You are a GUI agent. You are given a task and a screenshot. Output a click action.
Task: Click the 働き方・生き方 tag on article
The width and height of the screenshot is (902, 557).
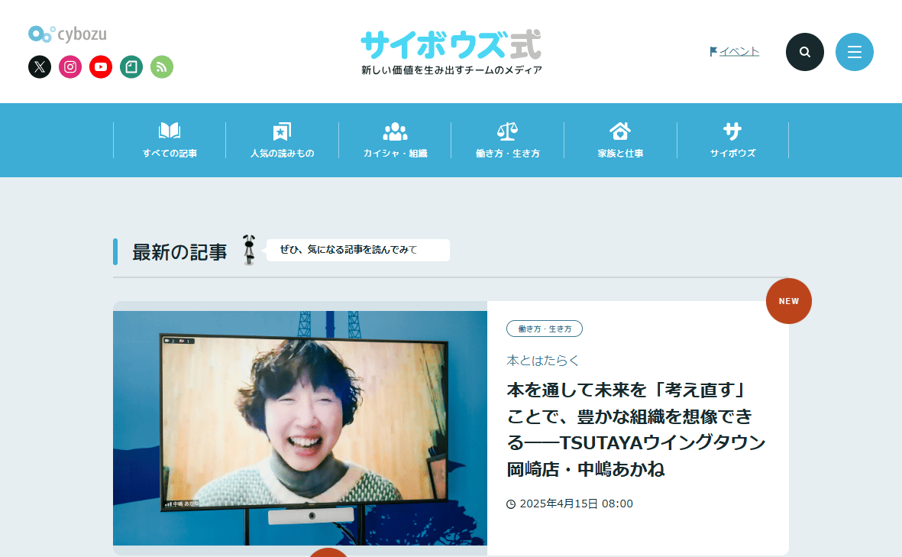(545, 329)
